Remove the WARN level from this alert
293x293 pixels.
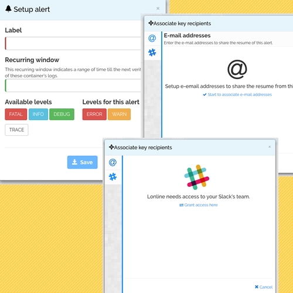coord(119,114)
